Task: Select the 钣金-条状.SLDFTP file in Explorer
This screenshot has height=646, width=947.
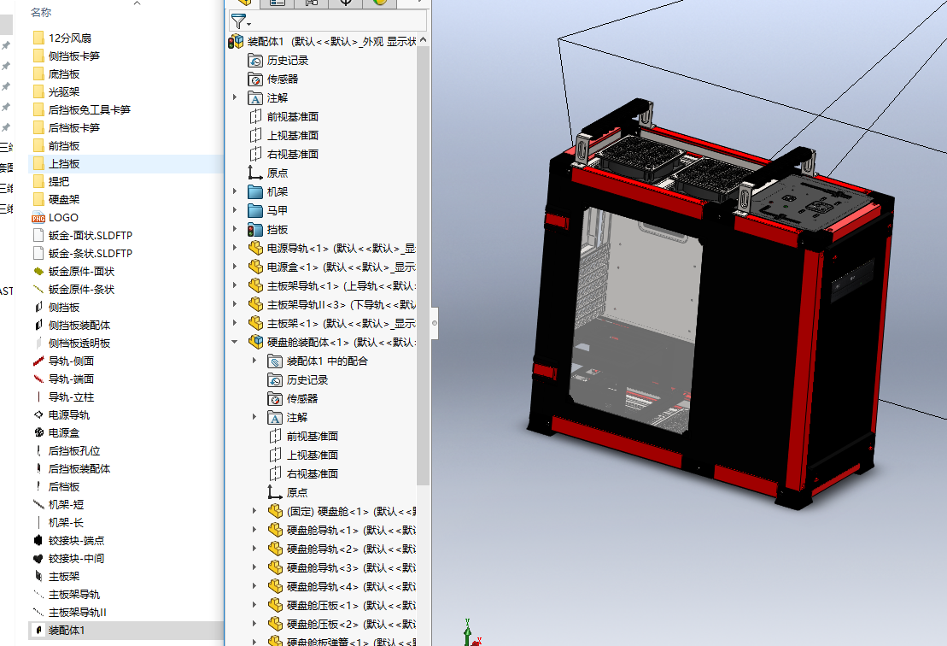Action: [91, 253]
